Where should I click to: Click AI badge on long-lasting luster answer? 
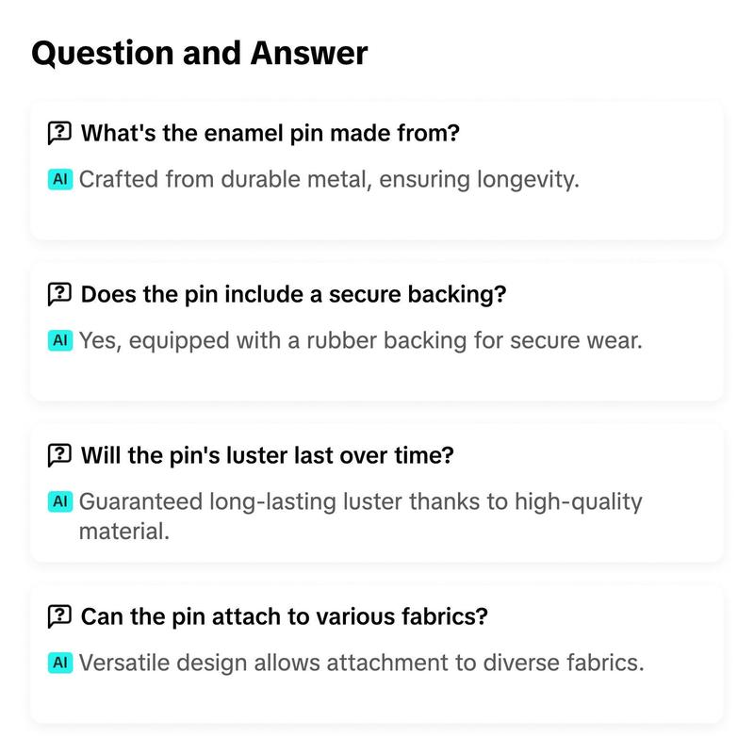60,501
